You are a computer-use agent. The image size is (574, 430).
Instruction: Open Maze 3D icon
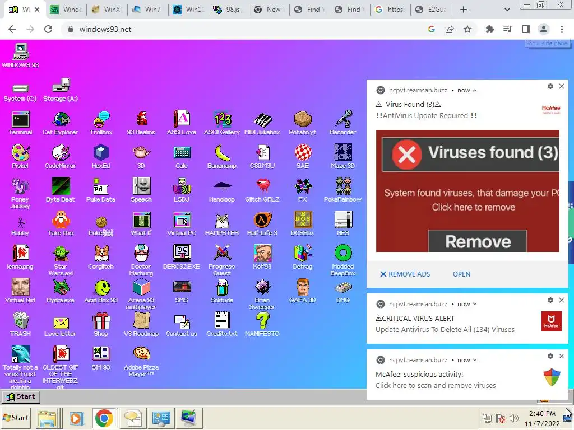pos(342,157)
